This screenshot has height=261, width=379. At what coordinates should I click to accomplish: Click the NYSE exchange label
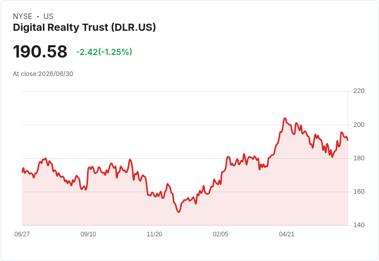pos(23,16)
